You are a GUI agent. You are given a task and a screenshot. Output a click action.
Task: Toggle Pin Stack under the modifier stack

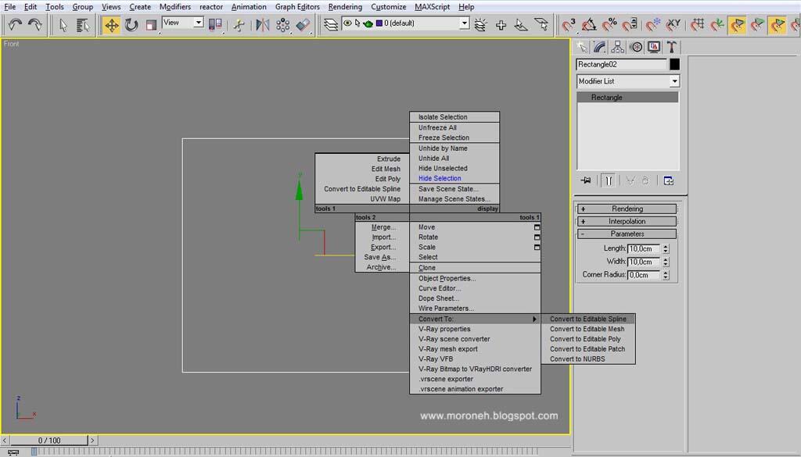tap(585, 180)
